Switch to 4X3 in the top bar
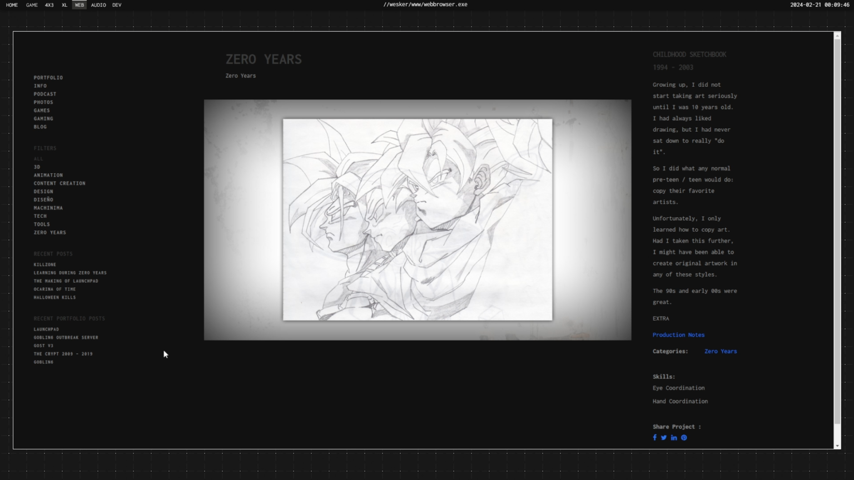 pos(49,5)
